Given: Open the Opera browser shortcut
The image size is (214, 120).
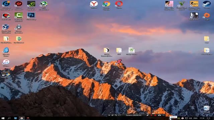Looking at the screenshot, I should tap(119, 5).
